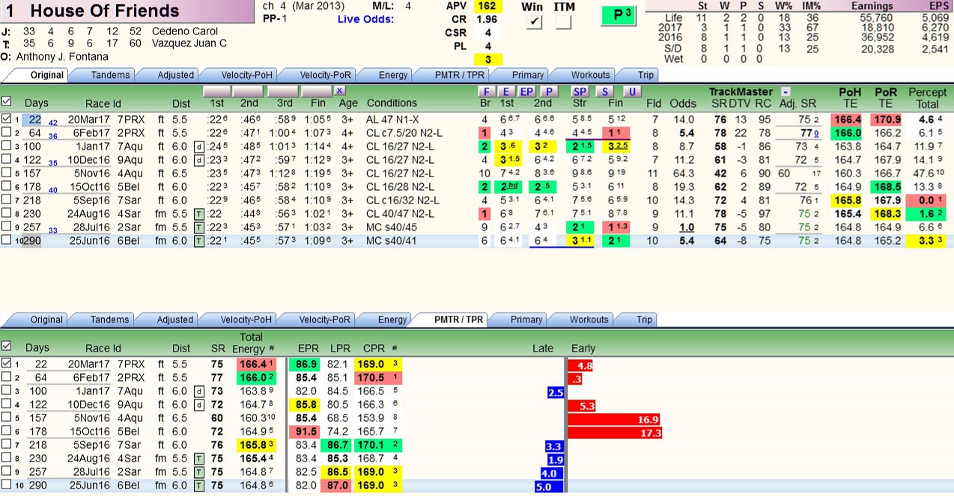Click the red PoR TE cell 170.9

(x=886, y=119)
